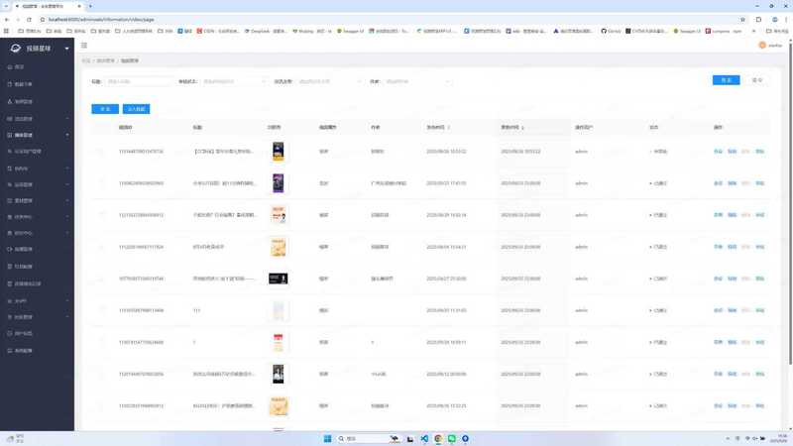Click the blue import data button
The width and height of the screenshot is (793, 446).
(x=136, y=109)
